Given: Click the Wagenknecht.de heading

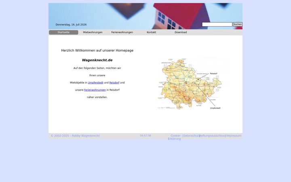Looking at the screenshot, I should [x=97, y=60].
